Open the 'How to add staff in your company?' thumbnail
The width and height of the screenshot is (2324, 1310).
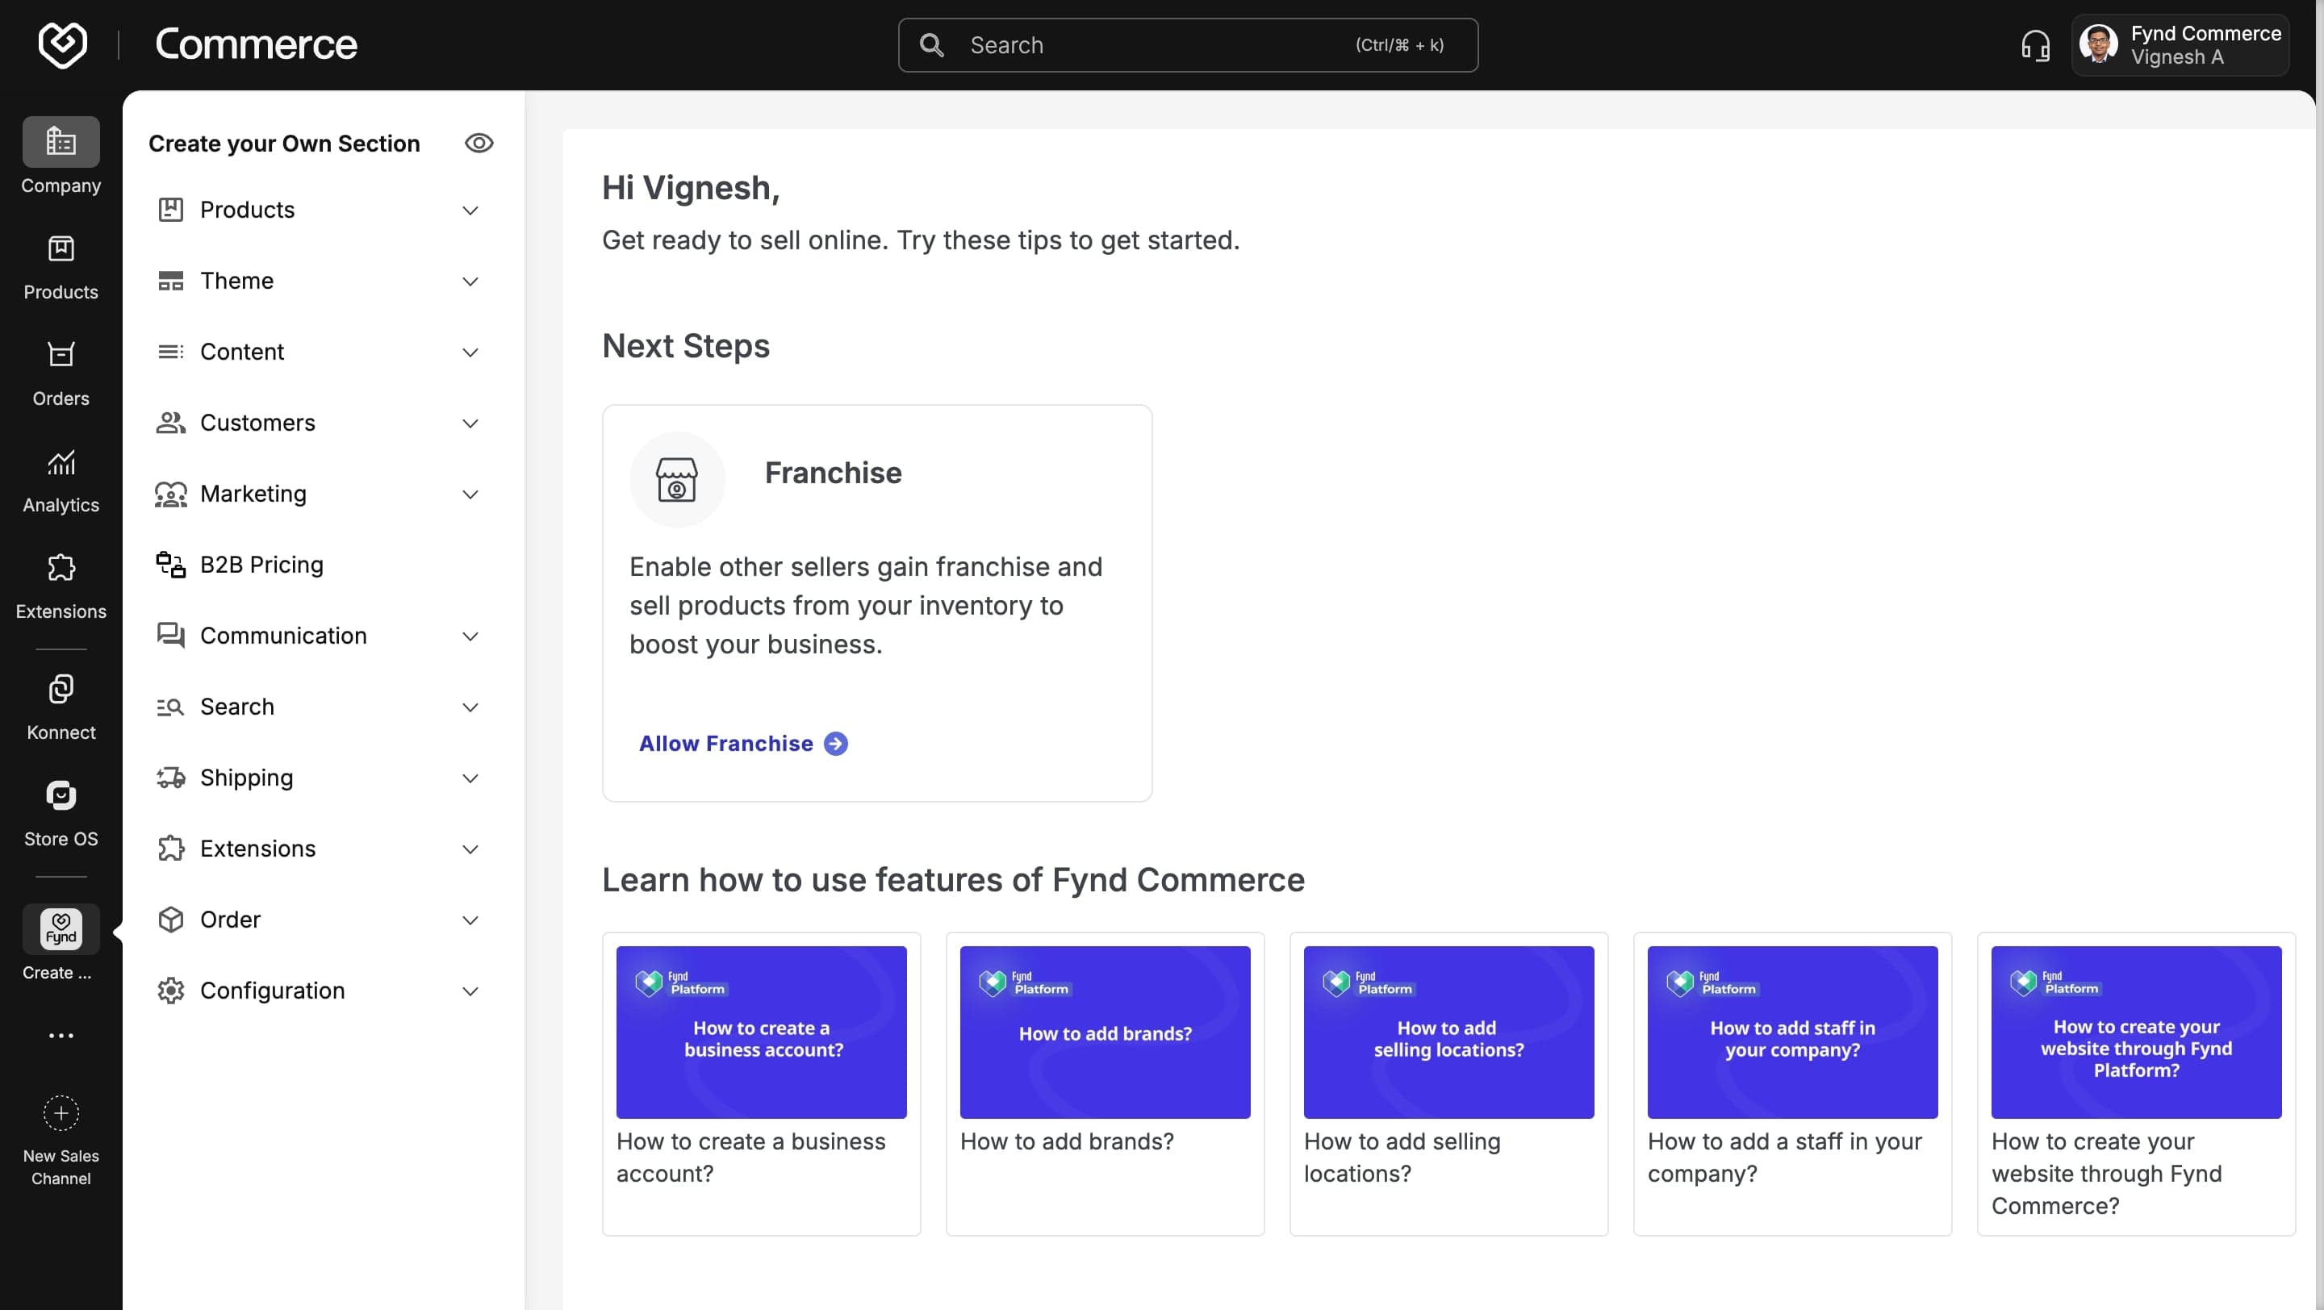click(x=1791, y=1032)
